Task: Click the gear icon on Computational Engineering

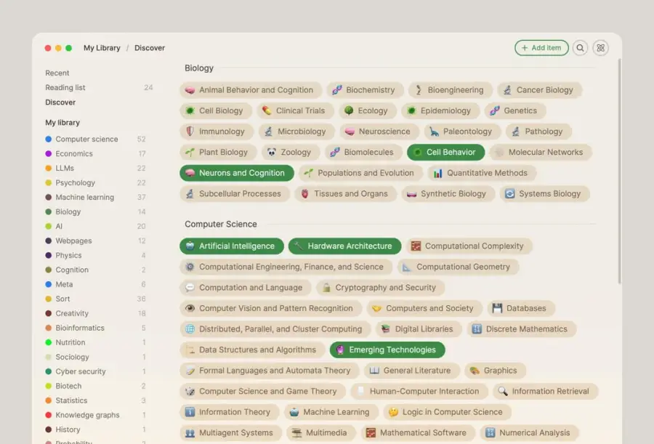Action: point(190,267)
